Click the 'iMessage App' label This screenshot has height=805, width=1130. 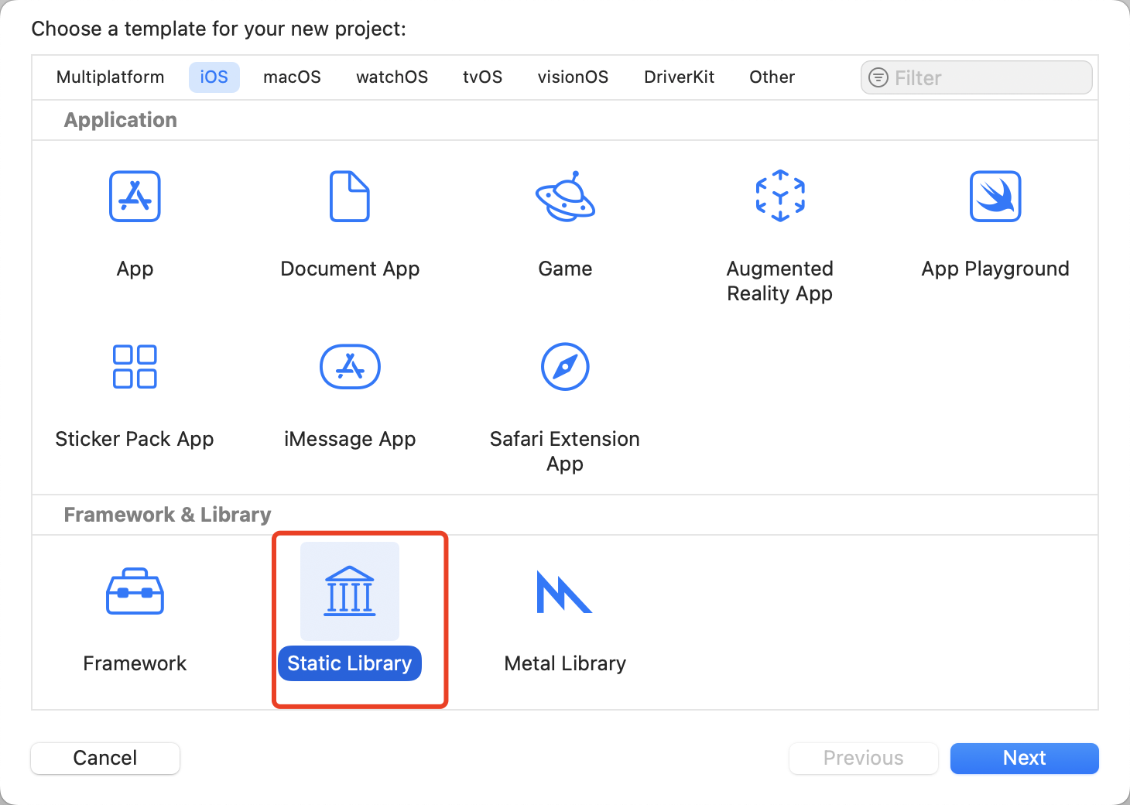350,439
